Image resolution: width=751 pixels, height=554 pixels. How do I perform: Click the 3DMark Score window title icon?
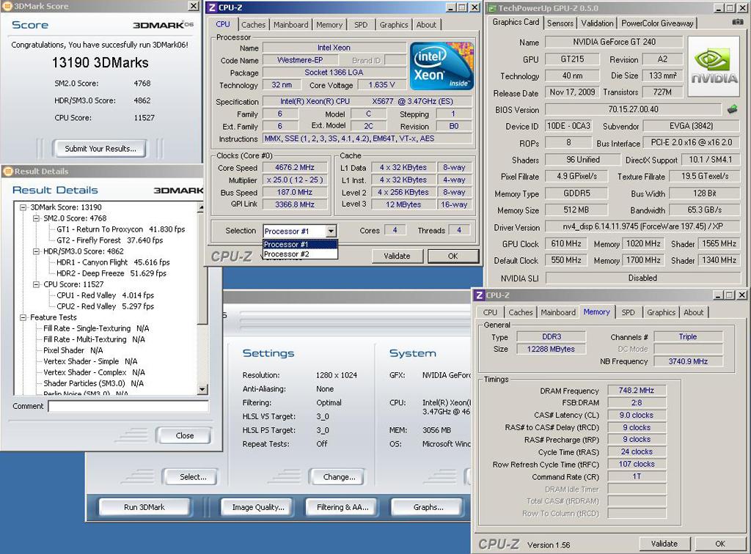click(x=7, y=6)
